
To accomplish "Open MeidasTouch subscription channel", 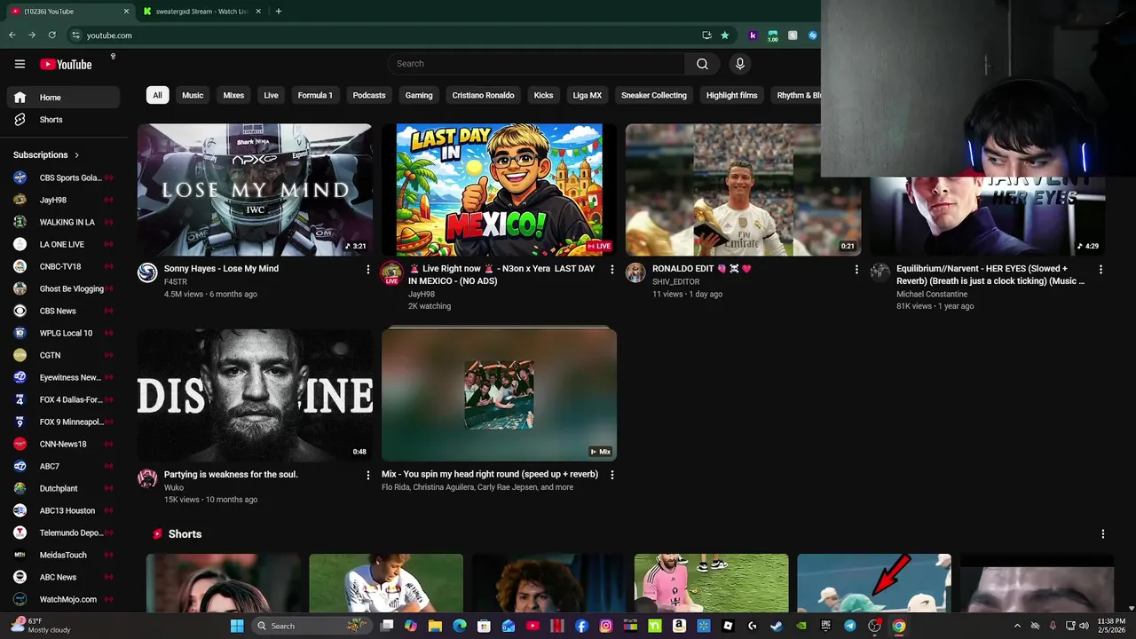I will (63, 555).
